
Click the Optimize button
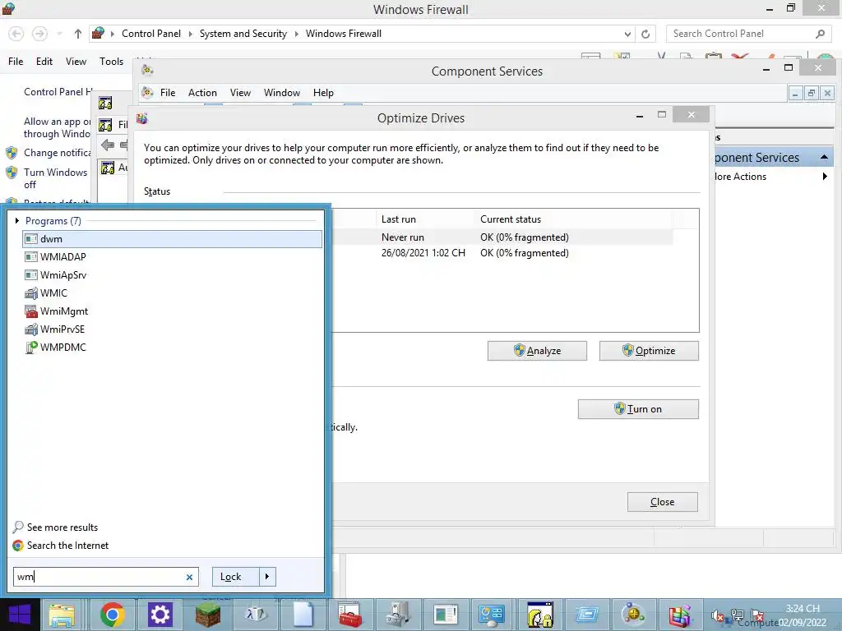[x=649, y=351]
